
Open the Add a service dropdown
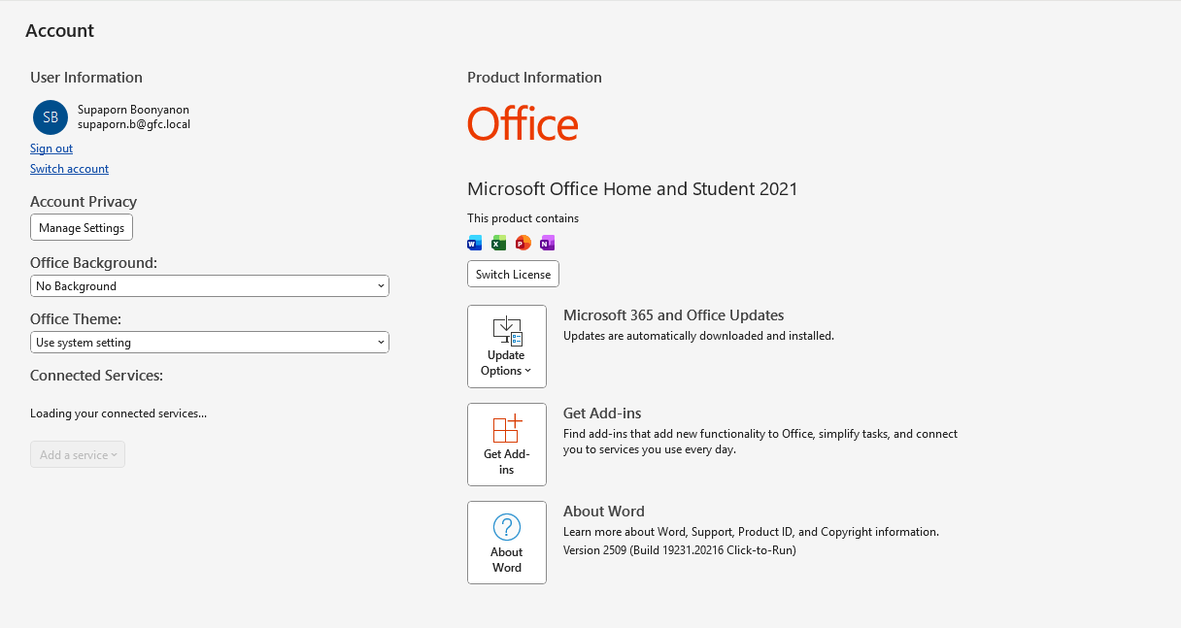(x=78, y=455)
